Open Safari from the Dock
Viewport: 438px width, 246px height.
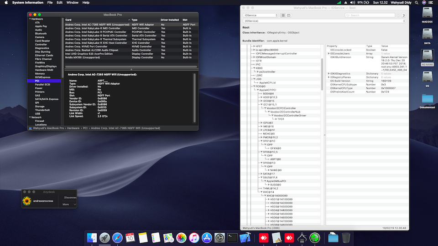coord(117,237)
